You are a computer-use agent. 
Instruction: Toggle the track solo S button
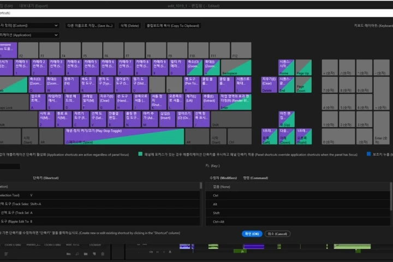164,252
